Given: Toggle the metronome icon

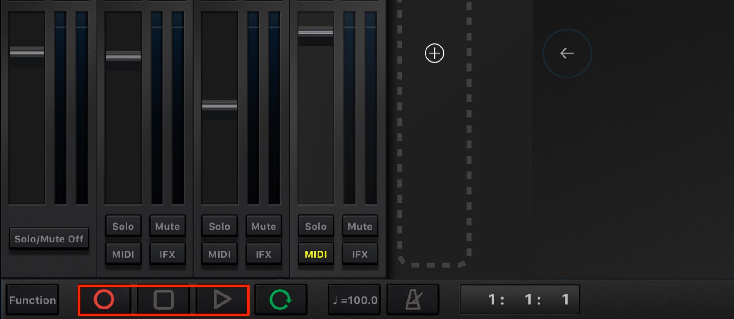Looking at the screenshot, I should coord(413,300).
